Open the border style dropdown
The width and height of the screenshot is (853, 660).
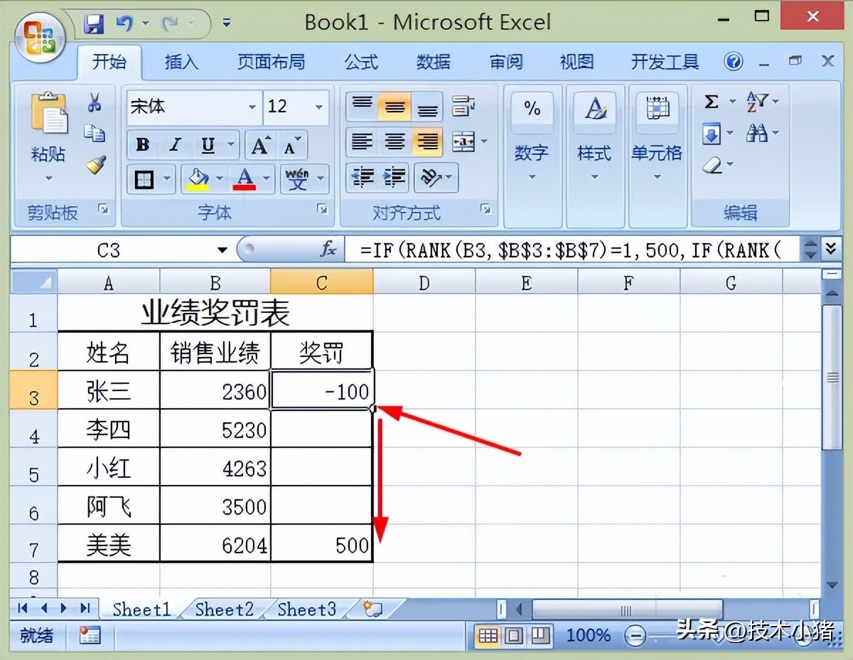point(168,179)
